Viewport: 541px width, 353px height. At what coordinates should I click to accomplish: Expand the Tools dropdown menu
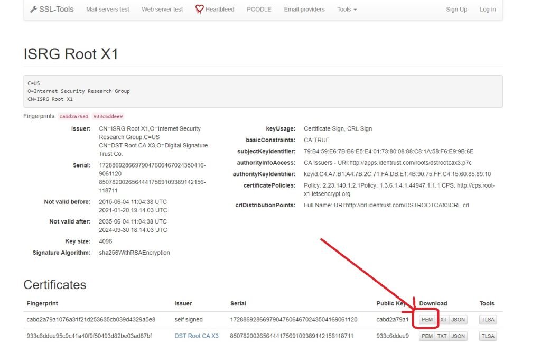click(347, 10)
